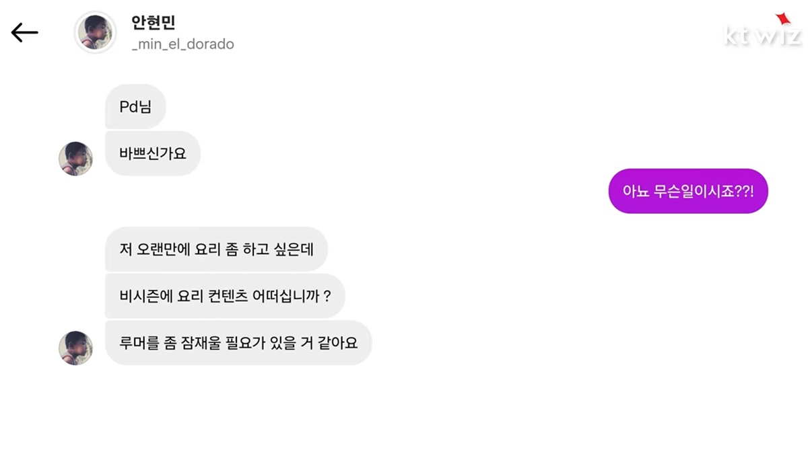This screenshot has width=808, height=468.
Task: Tap the purple '아뇨 무슨일이시죠??!' reply bubble
Action: [687, 191]
